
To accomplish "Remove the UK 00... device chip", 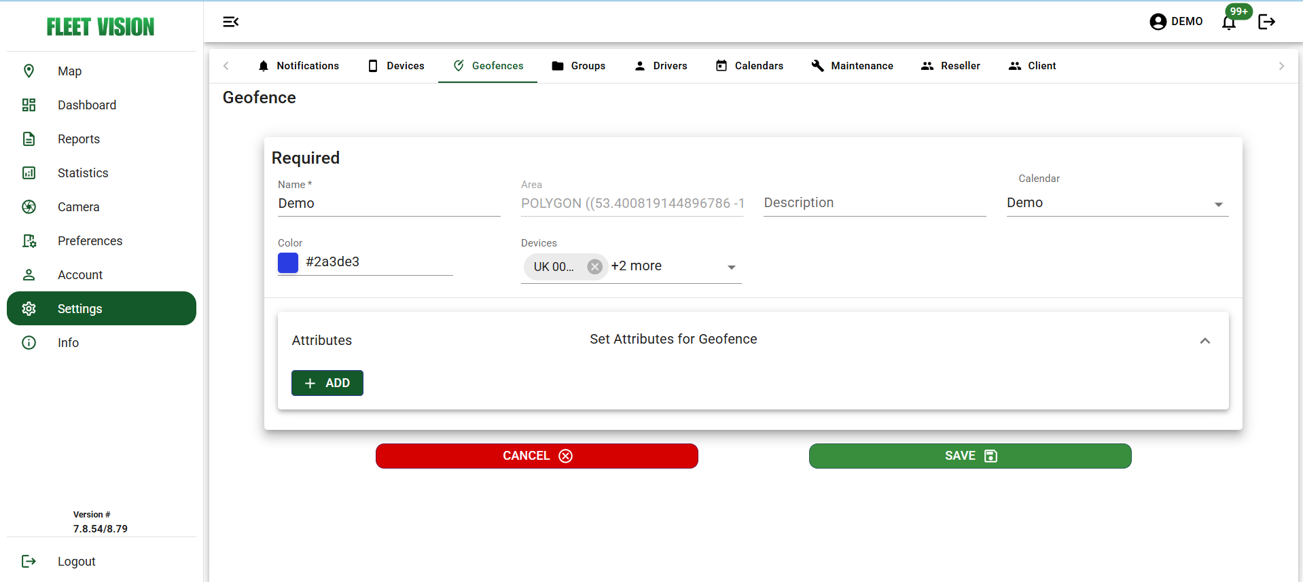I will pyautogui.click(x=594, y=267).
